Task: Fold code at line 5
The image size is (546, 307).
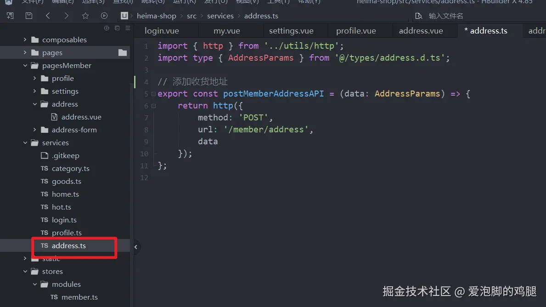Action: [x=153, y=94]
